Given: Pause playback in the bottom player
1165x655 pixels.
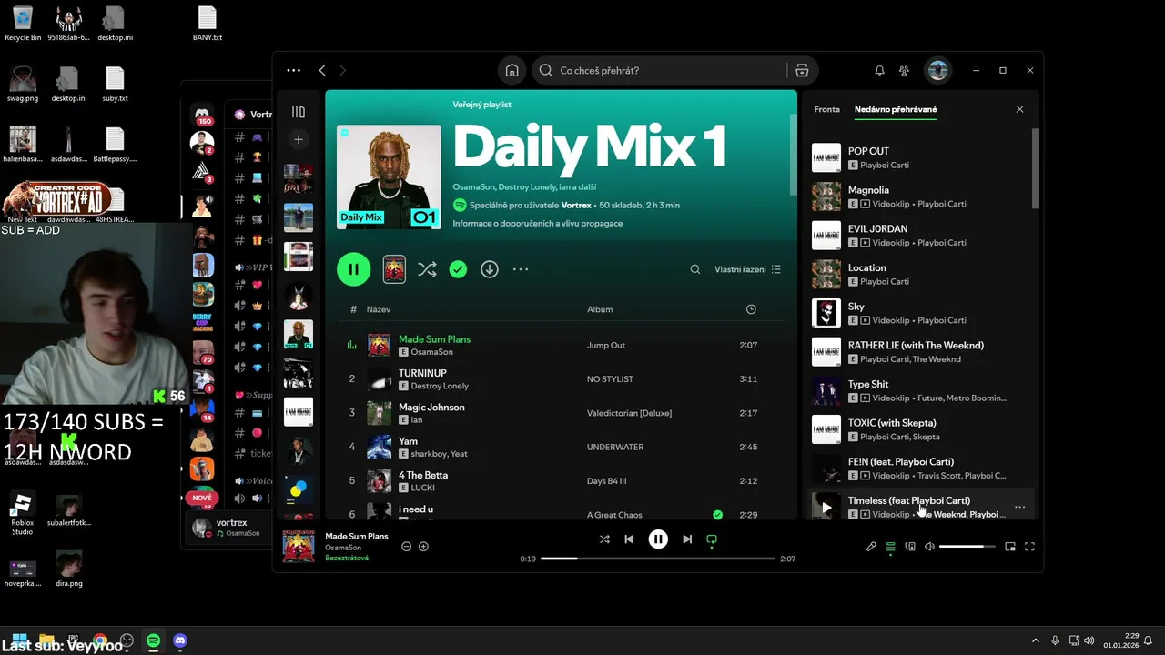Looking at the screenshot, I should coord(658,539).
